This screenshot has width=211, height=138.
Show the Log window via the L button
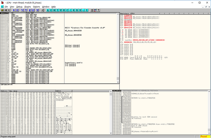coord(48,10)
